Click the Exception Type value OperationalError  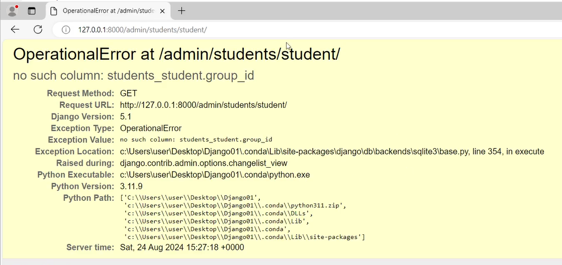tap(151, 128)
